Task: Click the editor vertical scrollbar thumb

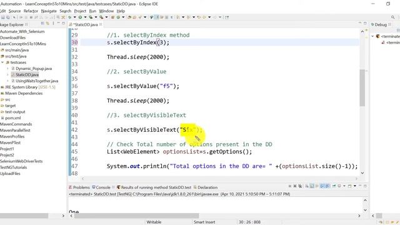Action: pyautogui.click(x=362, y=87)
